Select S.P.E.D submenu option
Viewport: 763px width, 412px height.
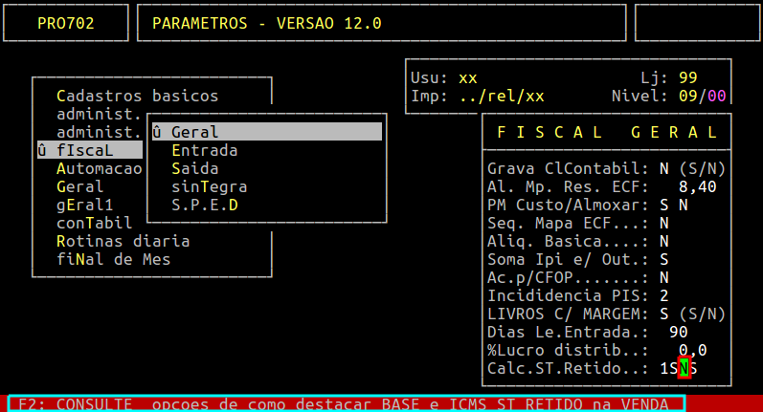click(x=204, y=205)
